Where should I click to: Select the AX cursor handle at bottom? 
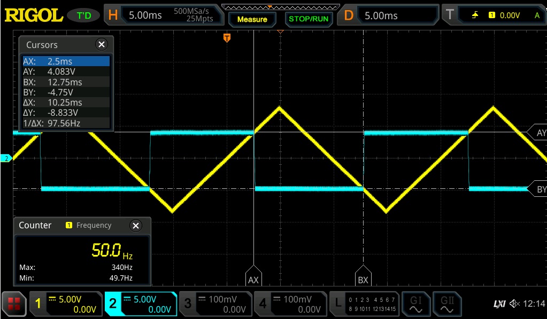click(x=253, y=276)
